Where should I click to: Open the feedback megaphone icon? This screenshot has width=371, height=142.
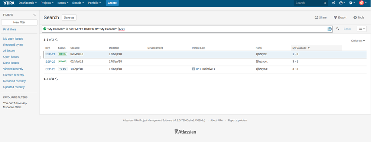333,3
